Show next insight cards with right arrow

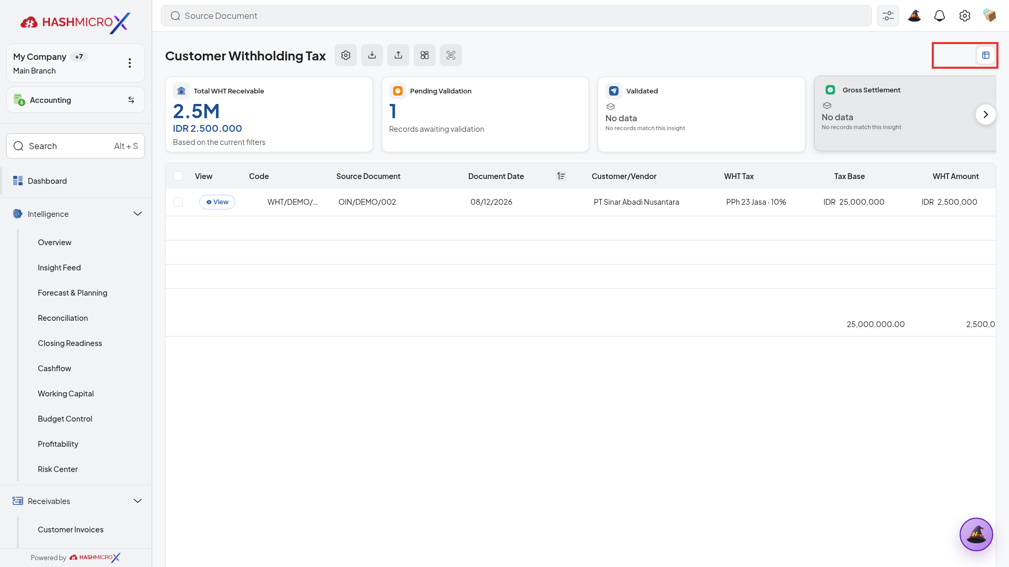[986, 114]
